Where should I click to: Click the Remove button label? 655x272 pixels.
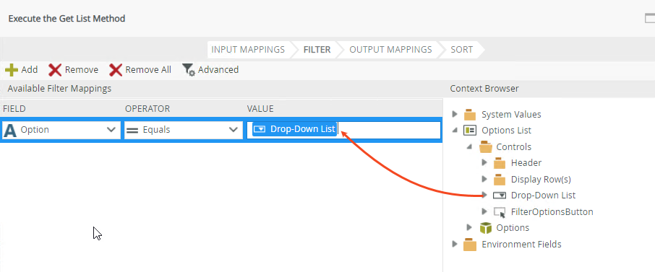(82, 70)
